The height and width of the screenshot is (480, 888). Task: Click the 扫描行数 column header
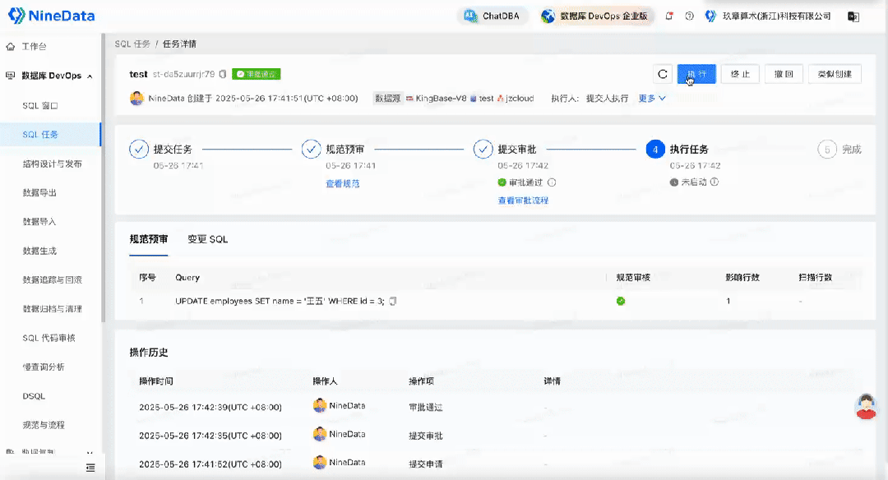(816, 277)
